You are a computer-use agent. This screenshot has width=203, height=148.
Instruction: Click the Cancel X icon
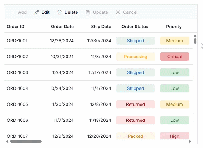tap(118, 12)
